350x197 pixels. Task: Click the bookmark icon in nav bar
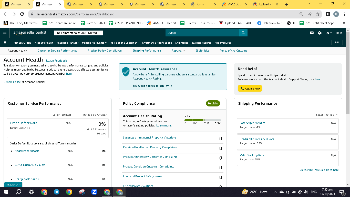(5, 43)
